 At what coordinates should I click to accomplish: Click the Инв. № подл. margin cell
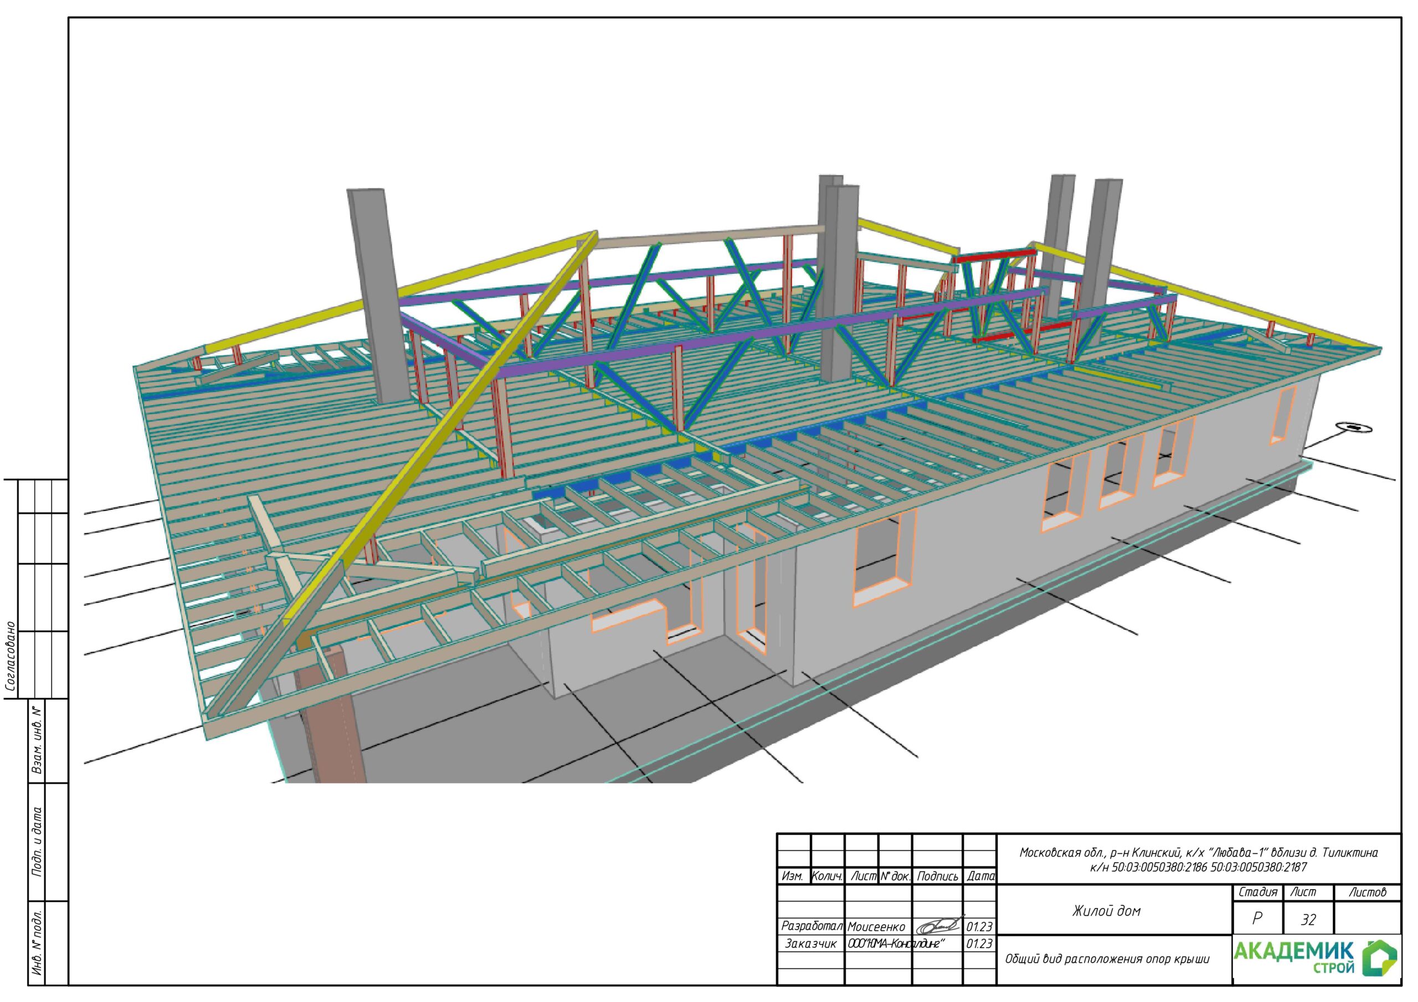[38, 942]
